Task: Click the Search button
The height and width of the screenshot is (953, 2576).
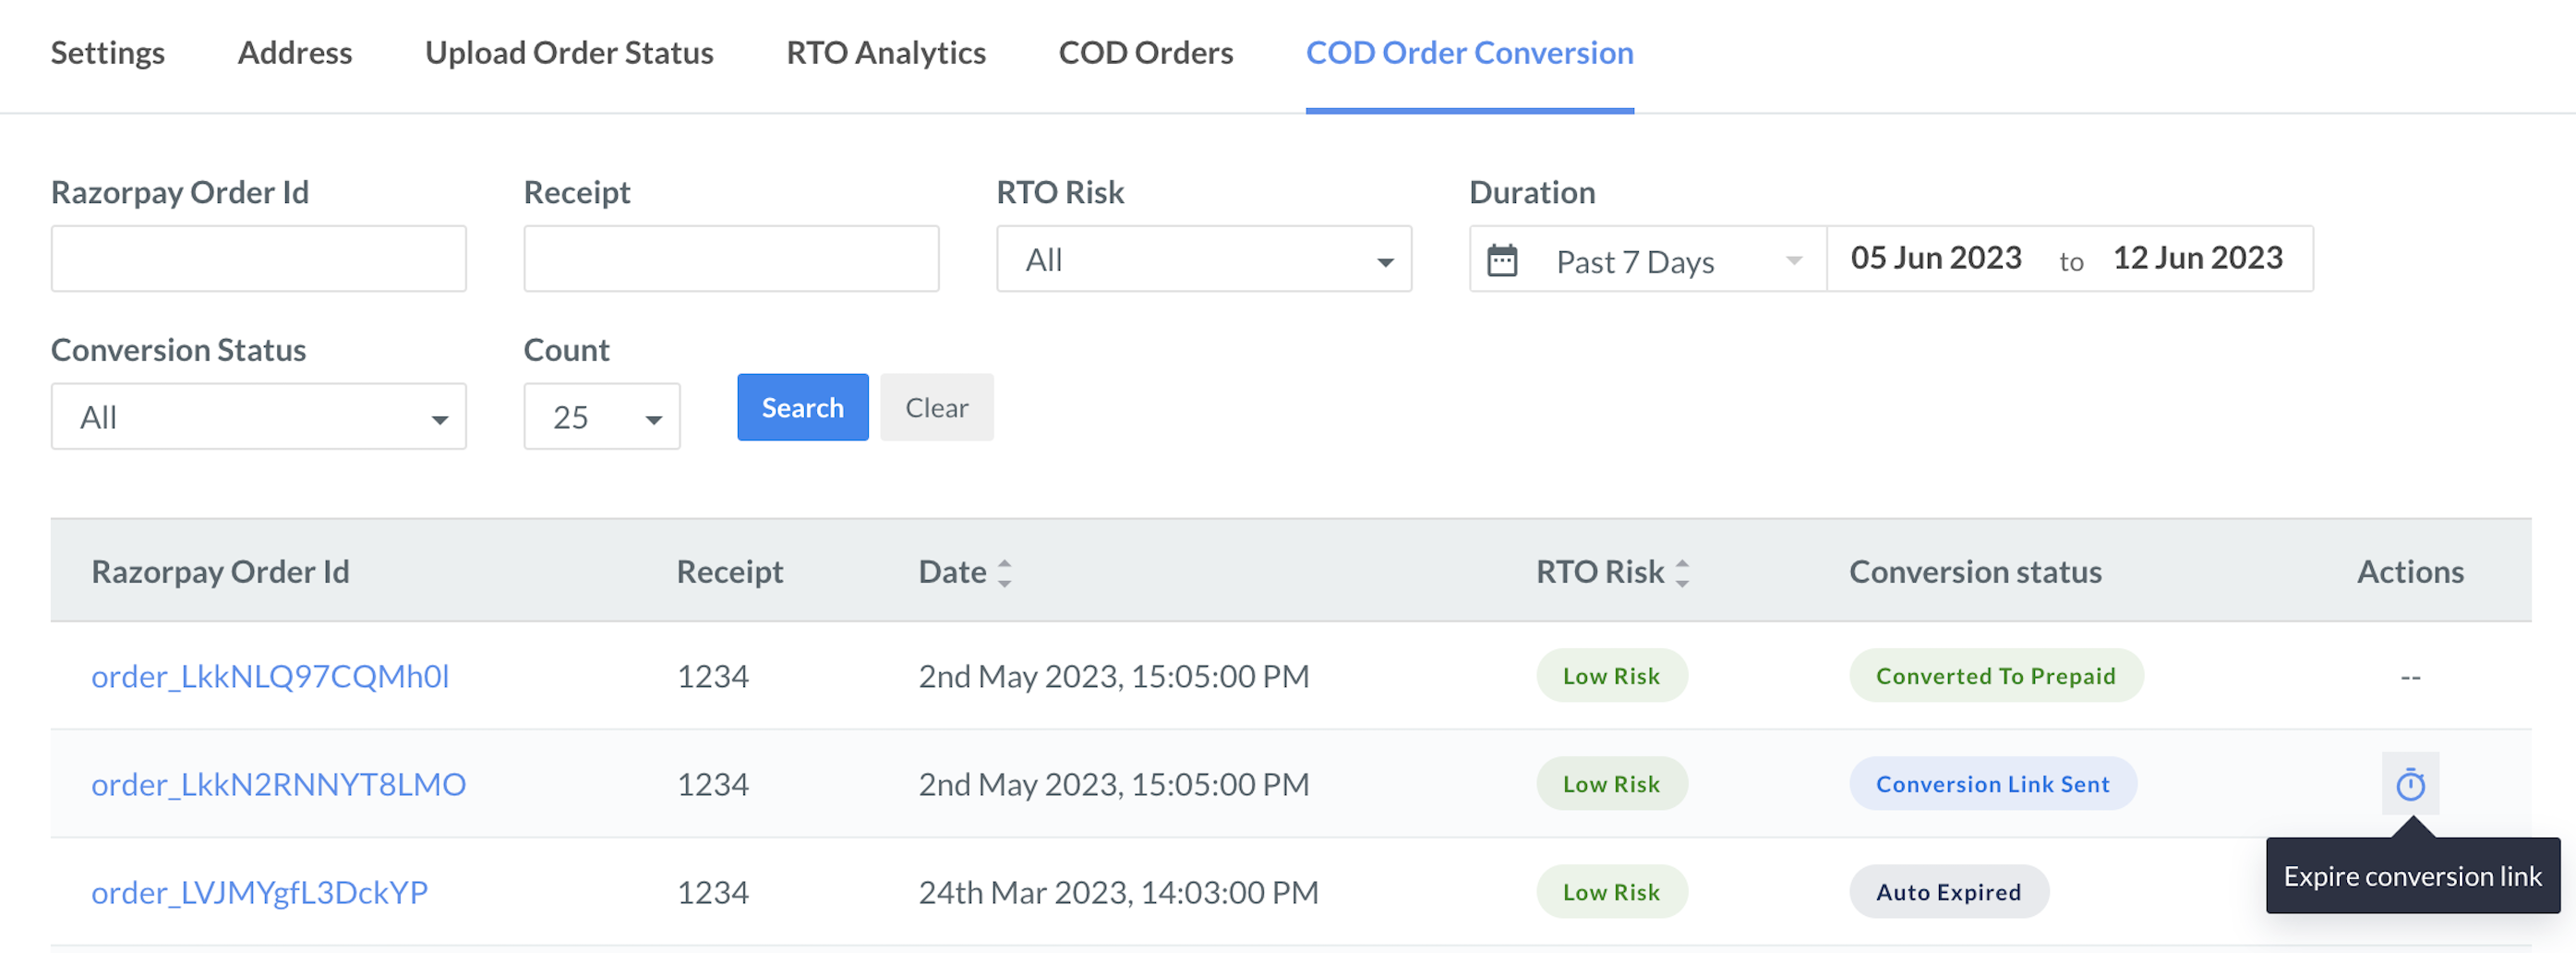Action: coord(803,408)
